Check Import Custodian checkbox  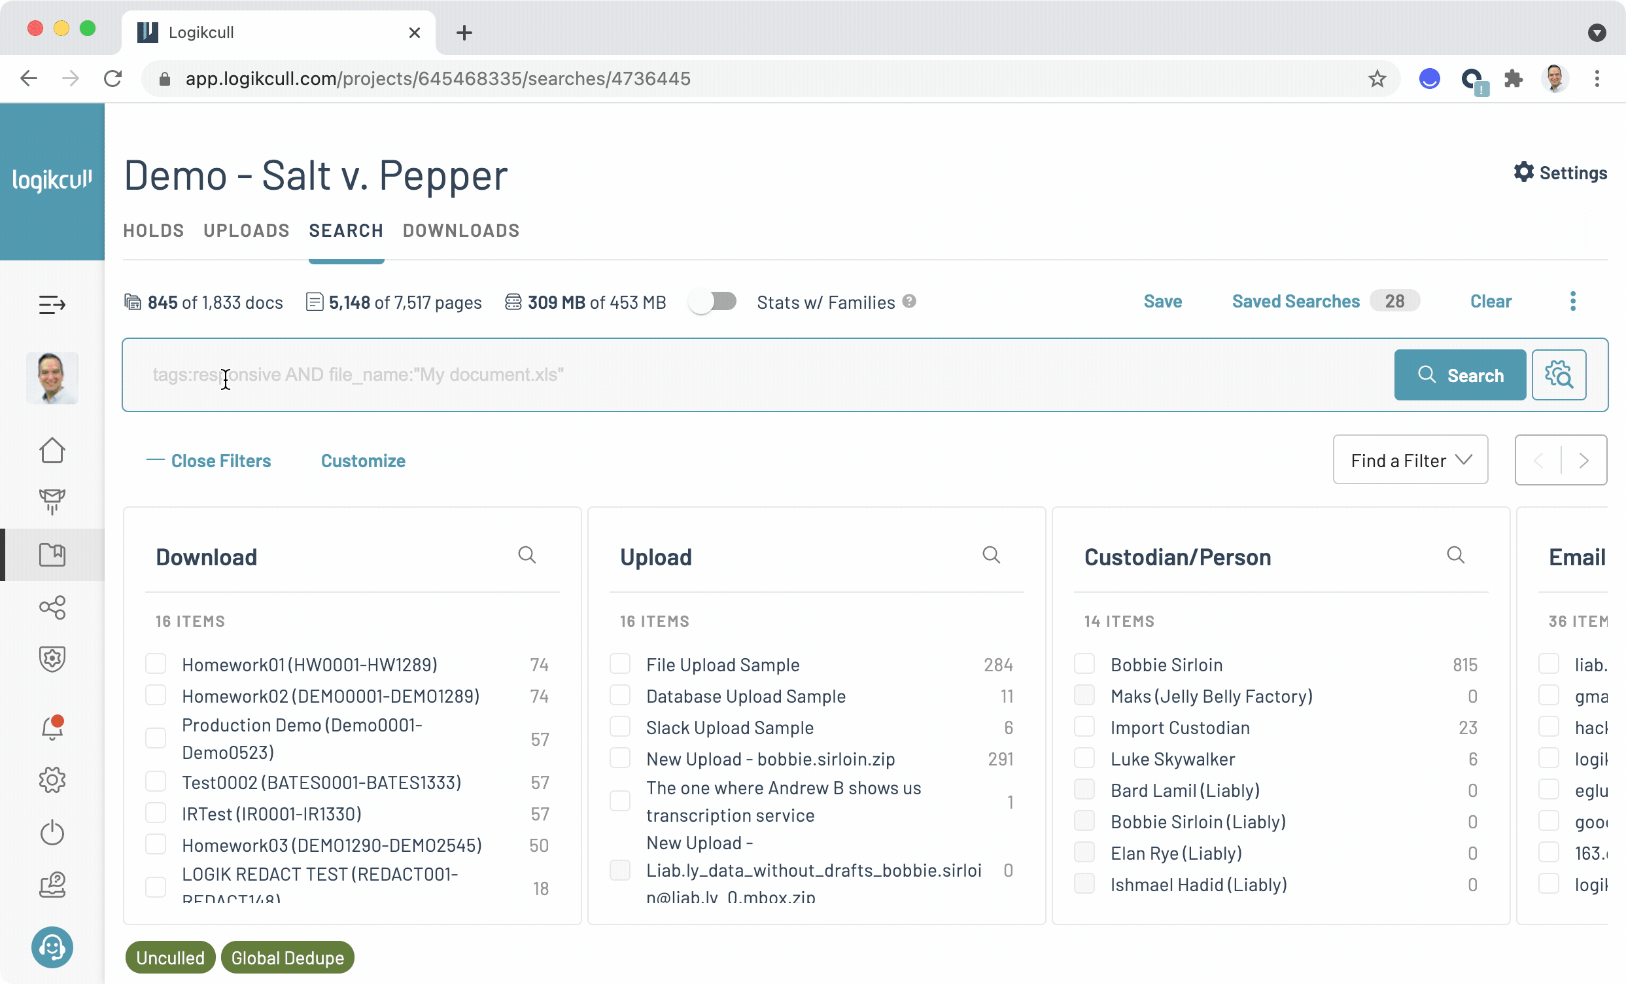pyautogui.click(x=1085, y=727)
